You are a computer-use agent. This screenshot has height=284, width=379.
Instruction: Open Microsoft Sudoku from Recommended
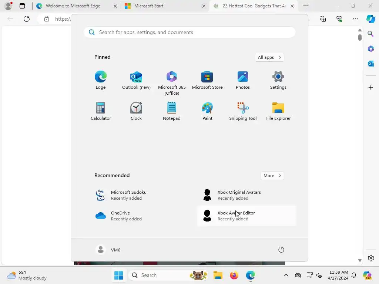coord(140,195)
